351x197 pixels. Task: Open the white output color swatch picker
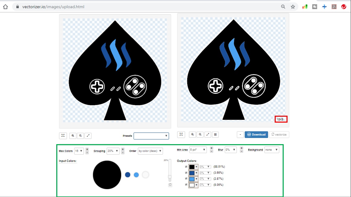[x=193, y=185]
